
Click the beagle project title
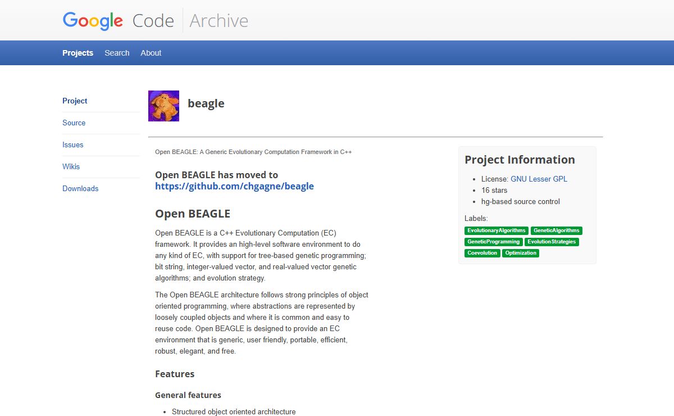point(206,103)
